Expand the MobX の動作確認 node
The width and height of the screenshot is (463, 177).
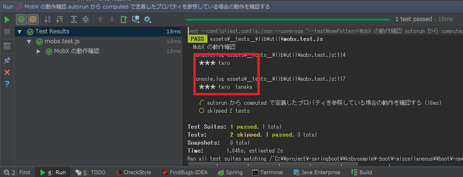pos(39,52)
